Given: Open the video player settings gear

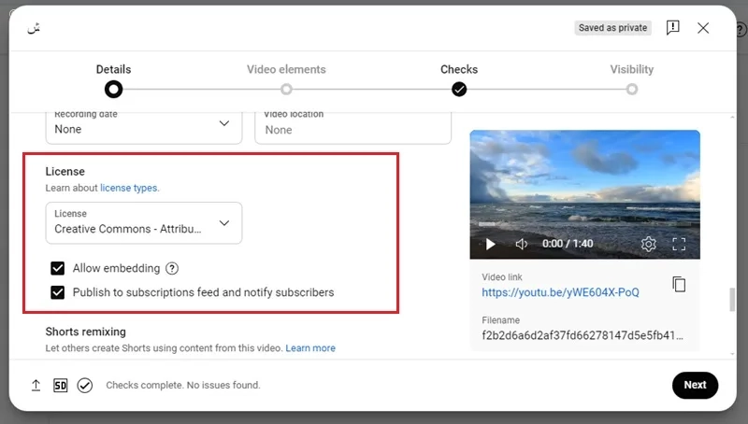Looking at the screenshot, I should tap(648, 244).
